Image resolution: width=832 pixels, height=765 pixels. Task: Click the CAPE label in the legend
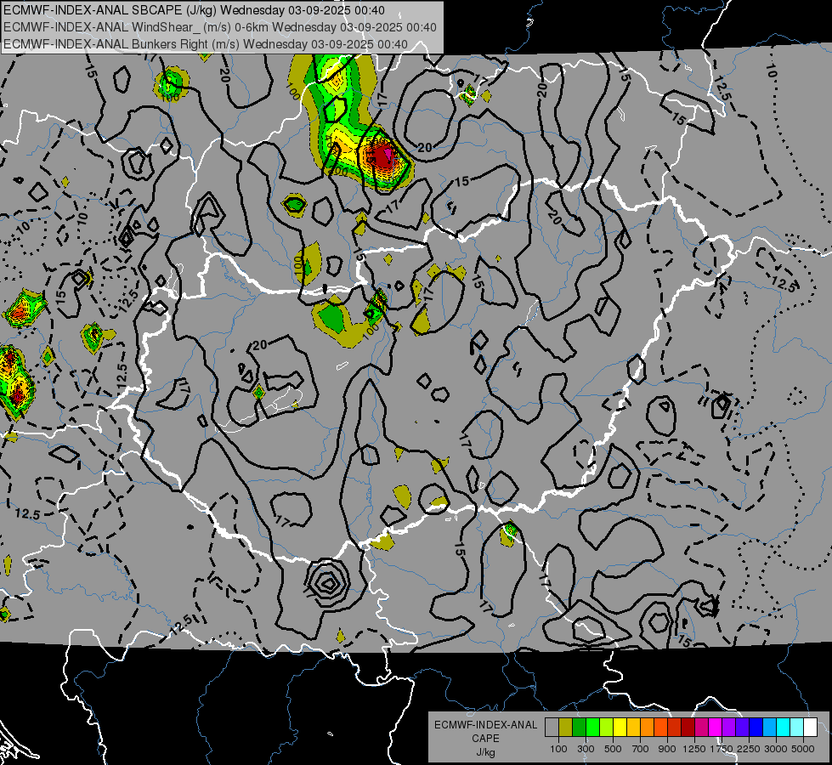(485, 739)
